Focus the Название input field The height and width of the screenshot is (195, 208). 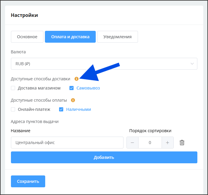pos(67,143)
